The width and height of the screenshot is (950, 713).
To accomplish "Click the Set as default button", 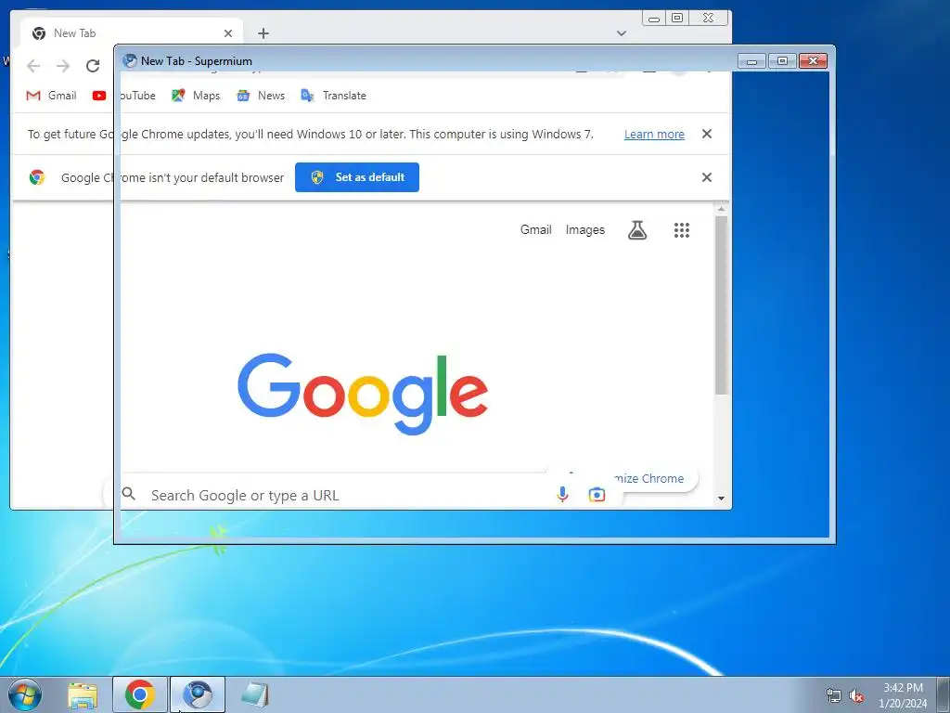I will click(x=357, y=177).
